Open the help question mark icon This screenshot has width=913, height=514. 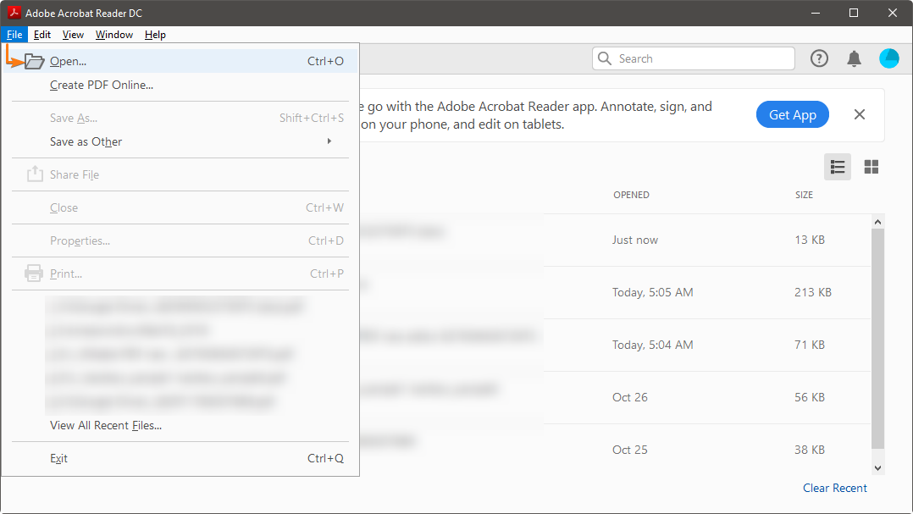pyautogui.click(x=819, y=58)
